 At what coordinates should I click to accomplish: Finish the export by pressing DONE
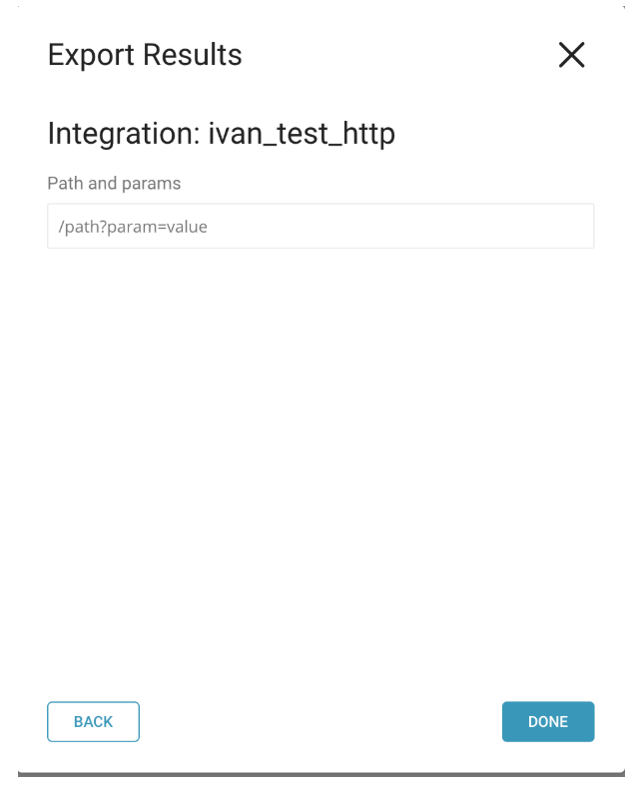[548, 722]
